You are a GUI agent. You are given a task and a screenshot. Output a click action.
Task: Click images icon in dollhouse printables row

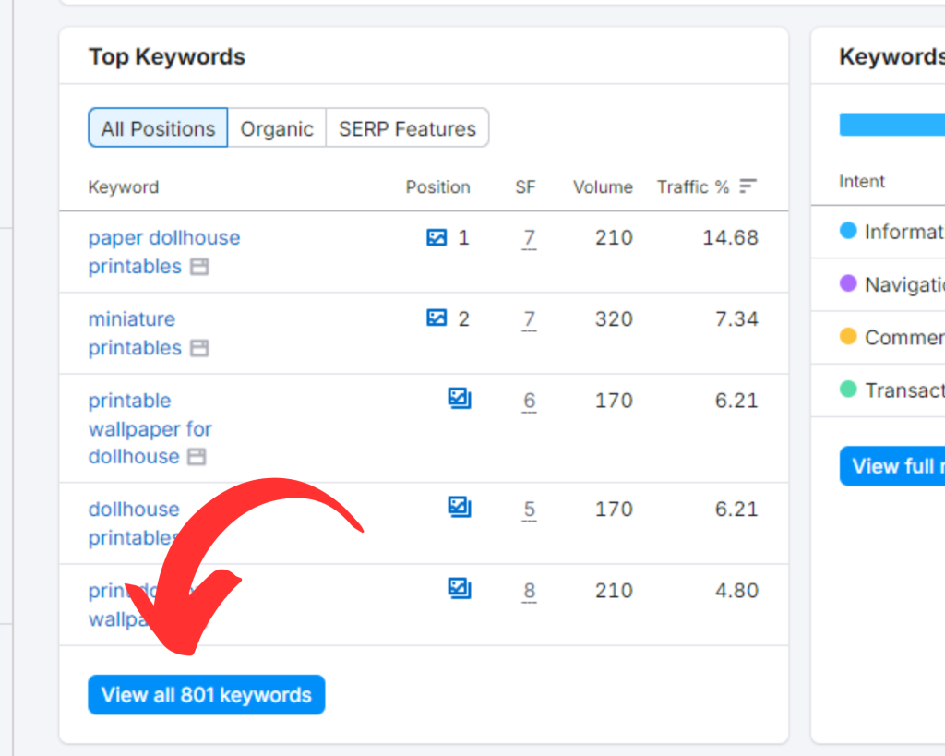click(460, 508)
